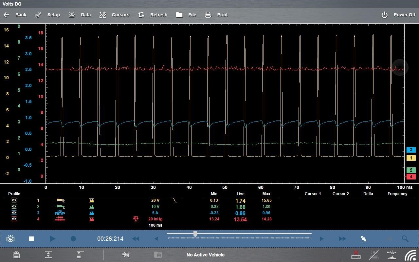The image size is (419, 262).
Task: Click channel 2 peak detect icon
Action: tap(92, 207)
